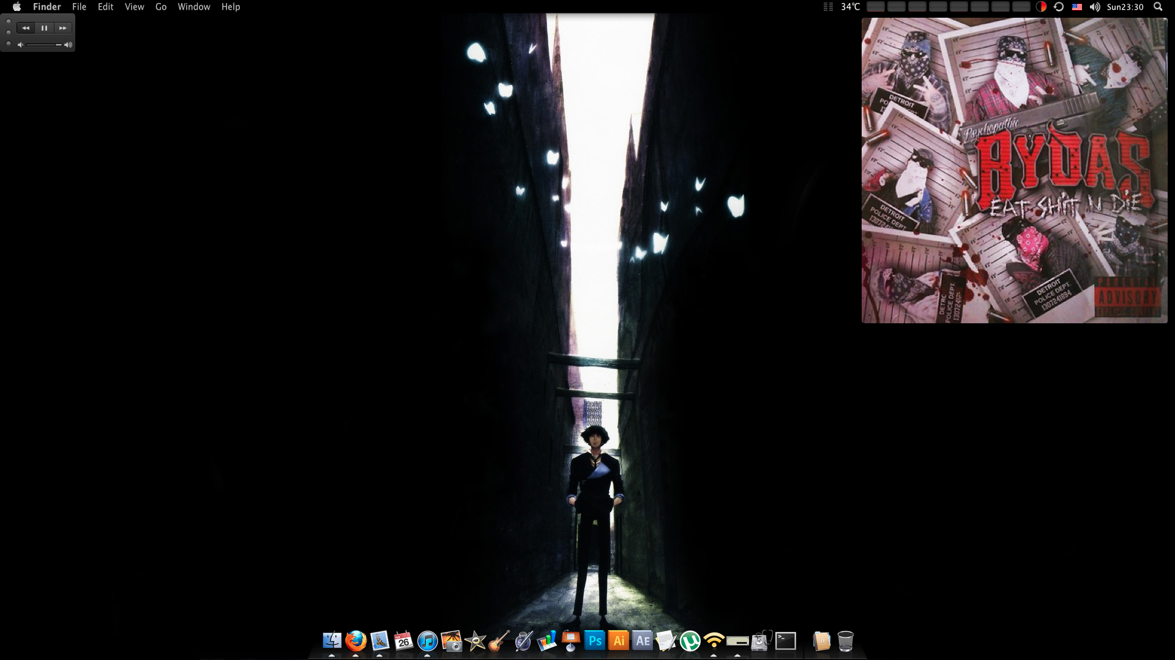1175x660 pixels.
Task: Open iTunes from the dock
Action: (x=427, y=640)
